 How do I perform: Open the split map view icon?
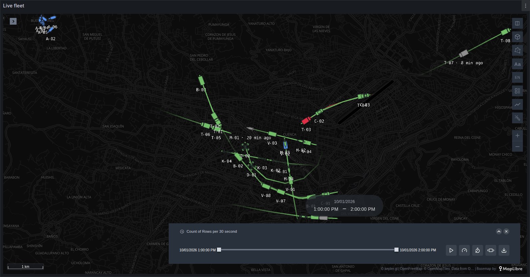point(517,23)
